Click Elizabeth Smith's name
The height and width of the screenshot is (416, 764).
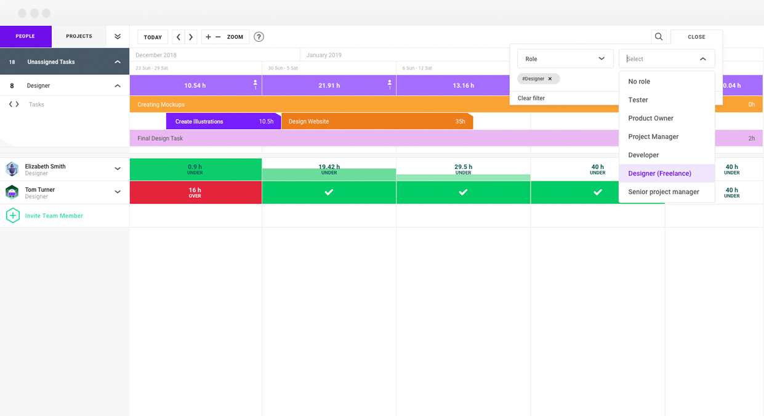pos(45,167)
